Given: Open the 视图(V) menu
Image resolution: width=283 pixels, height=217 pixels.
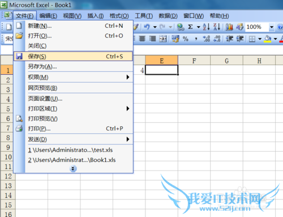Looking at the screenshot, I should 72,16.
